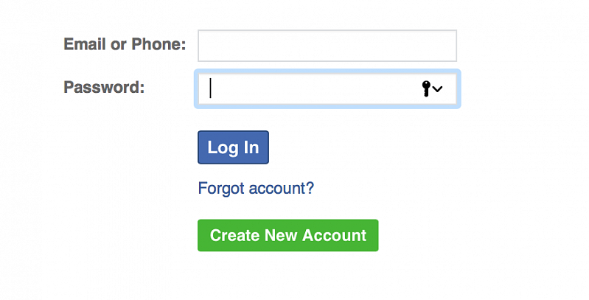This screenshot has width=589, height=300.
Task: Submit the form with Log In
Action: pyautogui.click(x=233, y=147)
